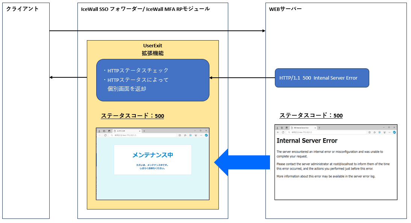Open favorites in the Internal Server Error browser
This screenshot has height=223, width=411.
375,133
